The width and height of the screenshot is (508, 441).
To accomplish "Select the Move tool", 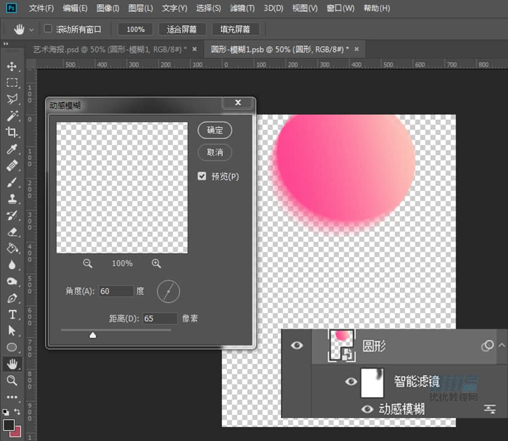I will point(12,67).
